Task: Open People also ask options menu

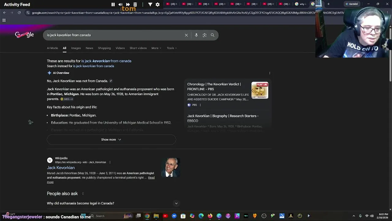Action: (83, 194)
